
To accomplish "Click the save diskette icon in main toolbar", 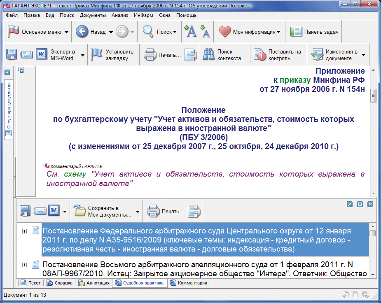I will pyautogui.click(x=11, y=54).
